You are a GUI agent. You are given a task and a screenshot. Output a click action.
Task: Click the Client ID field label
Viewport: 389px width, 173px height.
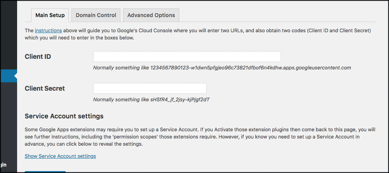pos(38,57)
